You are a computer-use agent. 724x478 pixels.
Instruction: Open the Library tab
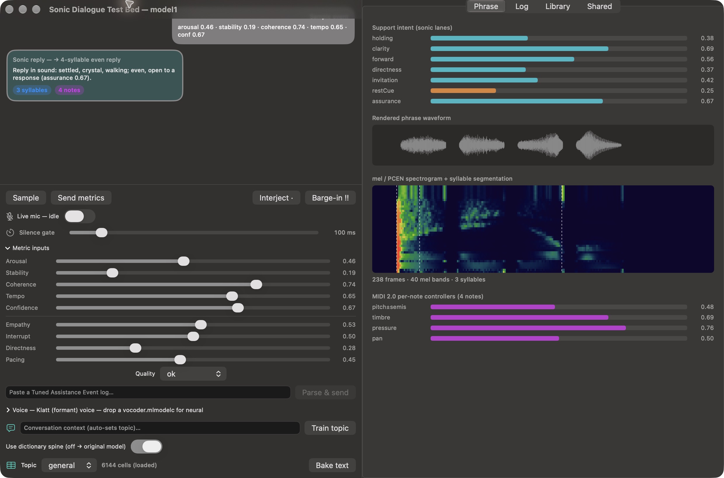click(558, 6)
